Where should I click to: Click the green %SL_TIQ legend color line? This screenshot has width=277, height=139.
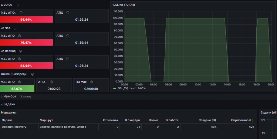pos(114,88)
